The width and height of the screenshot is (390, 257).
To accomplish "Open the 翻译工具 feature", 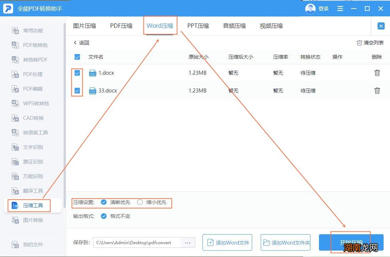I will coord(32,191).
